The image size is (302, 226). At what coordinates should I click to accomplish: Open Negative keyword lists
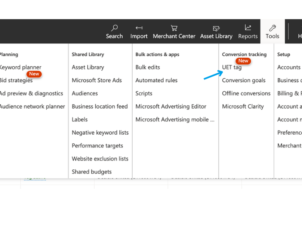[x=100, y=133]
